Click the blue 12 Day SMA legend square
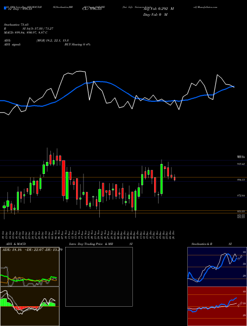This screenshot has height=326, width=247. tap(5, 8)
